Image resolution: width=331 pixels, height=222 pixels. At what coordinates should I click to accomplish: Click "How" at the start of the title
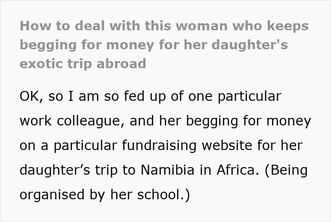coord(35,26)
